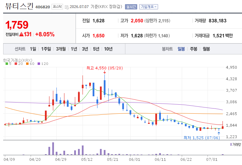Switch to 일봉 daily candle chart
This screenshot has height=165, width=242.
(181, 49)
